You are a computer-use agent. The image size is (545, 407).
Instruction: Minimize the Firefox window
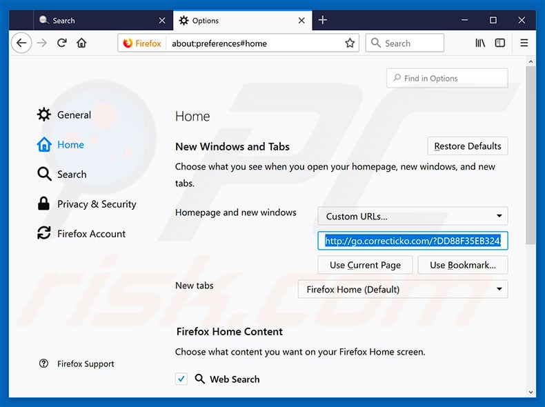pos(464,20)
